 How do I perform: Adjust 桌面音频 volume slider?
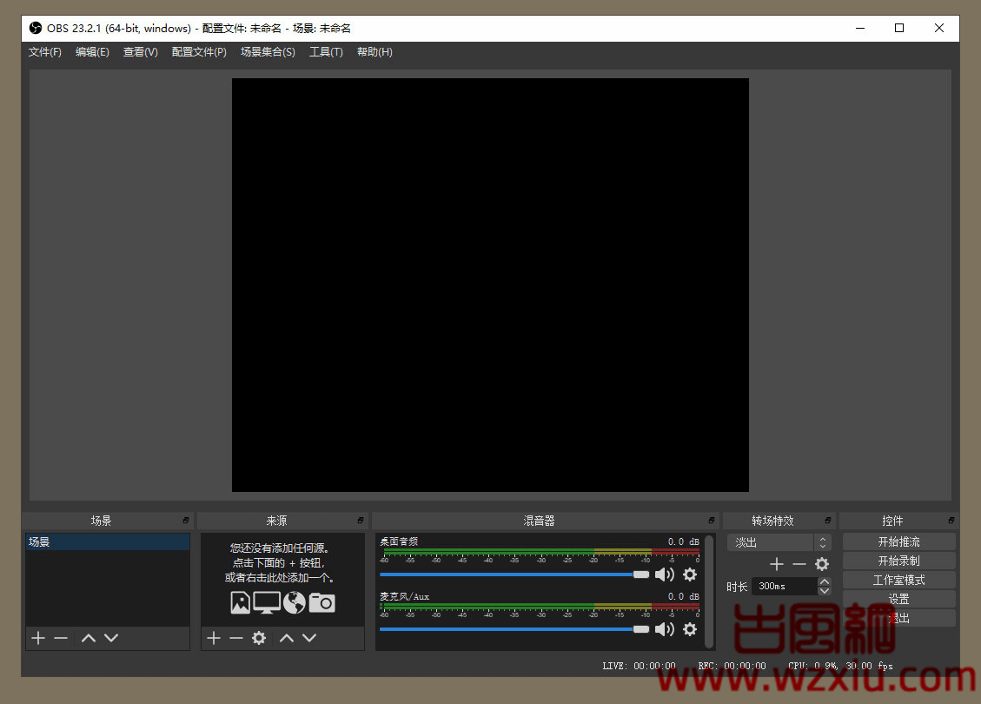point(514,574)
